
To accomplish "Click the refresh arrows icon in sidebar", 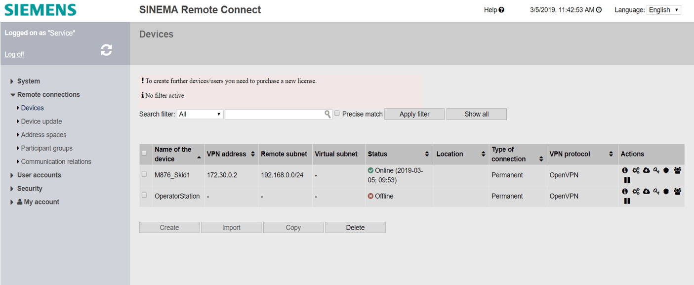I will [x=106, y=49].
